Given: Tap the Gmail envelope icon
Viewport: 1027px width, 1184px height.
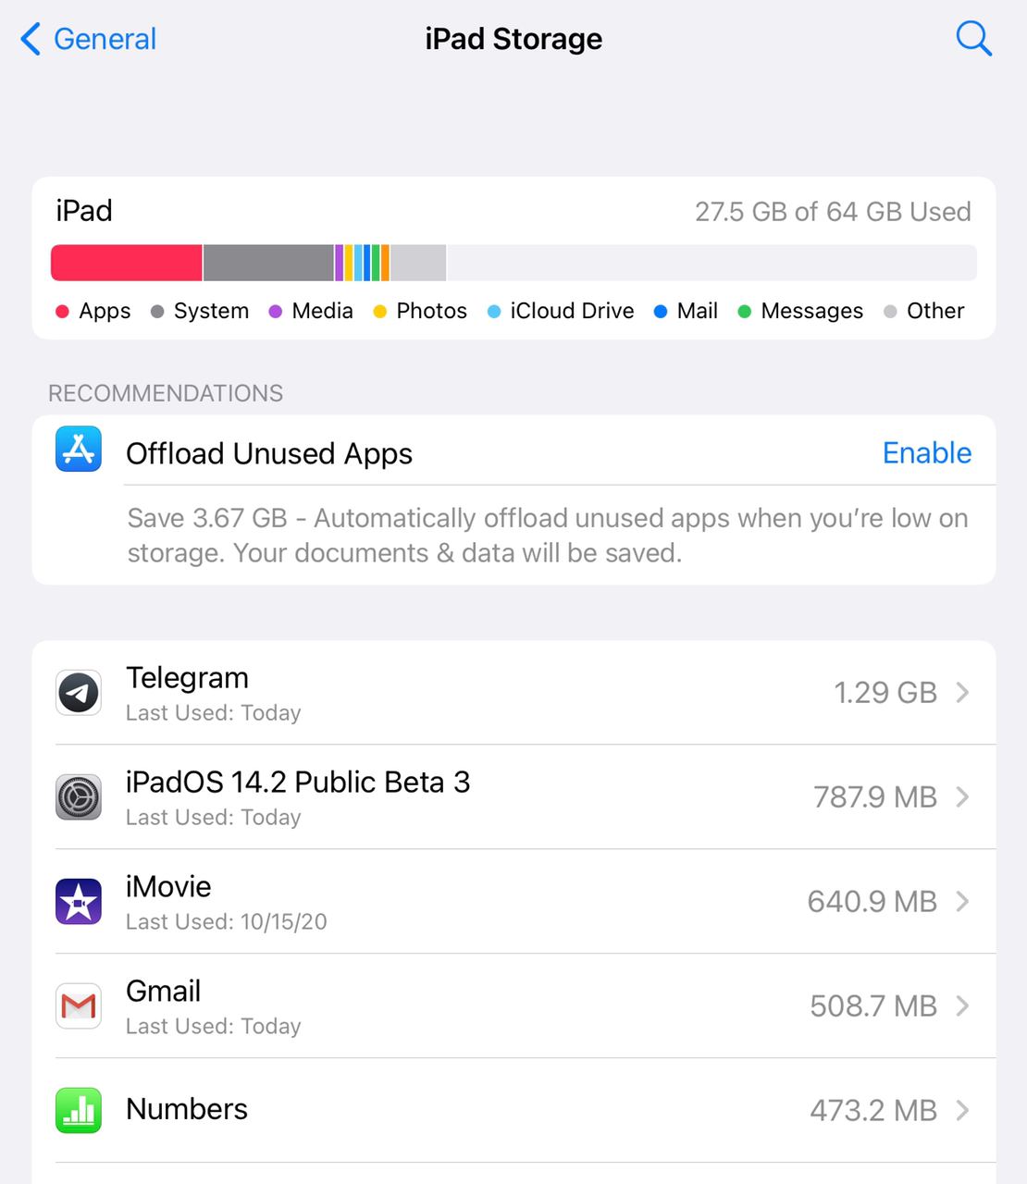Looking at the screenshot, I should click(79, 1006).
